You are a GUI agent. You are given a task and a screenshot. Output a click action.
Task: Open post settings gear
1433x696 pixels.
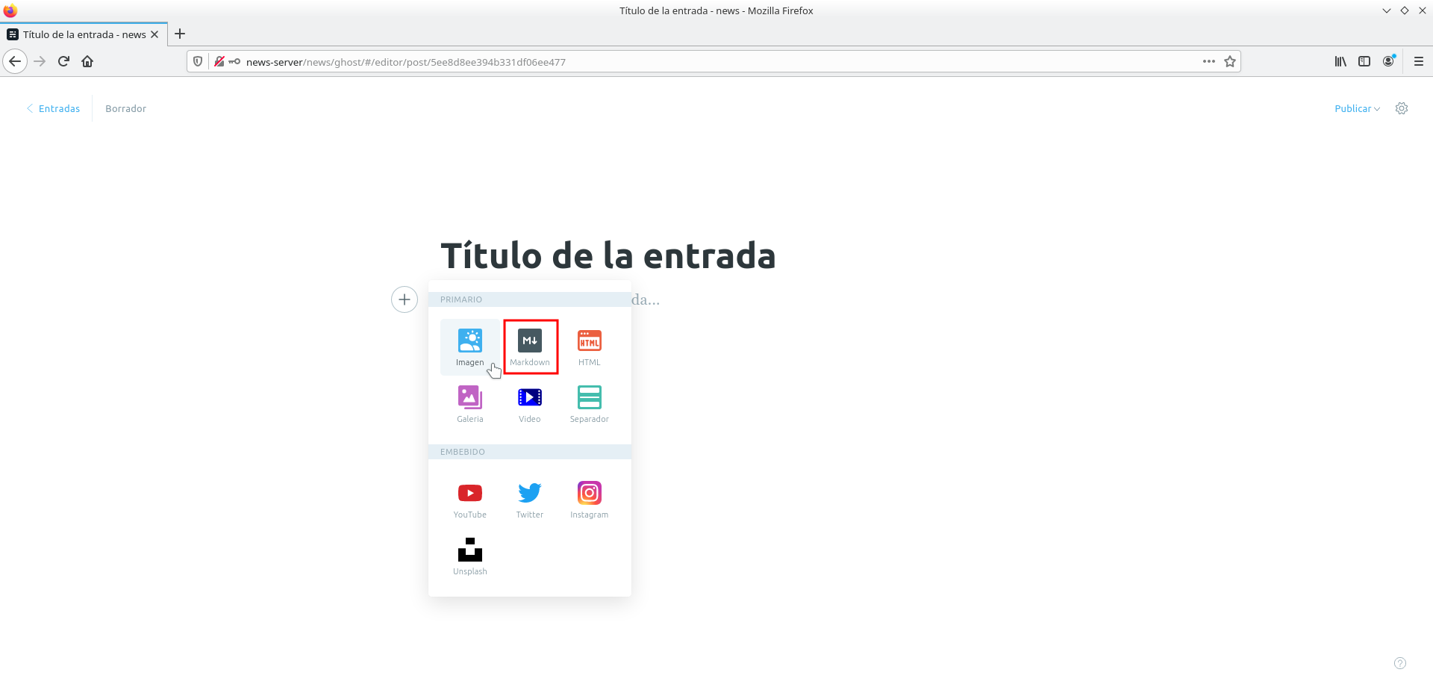[x=1402, y=108]
